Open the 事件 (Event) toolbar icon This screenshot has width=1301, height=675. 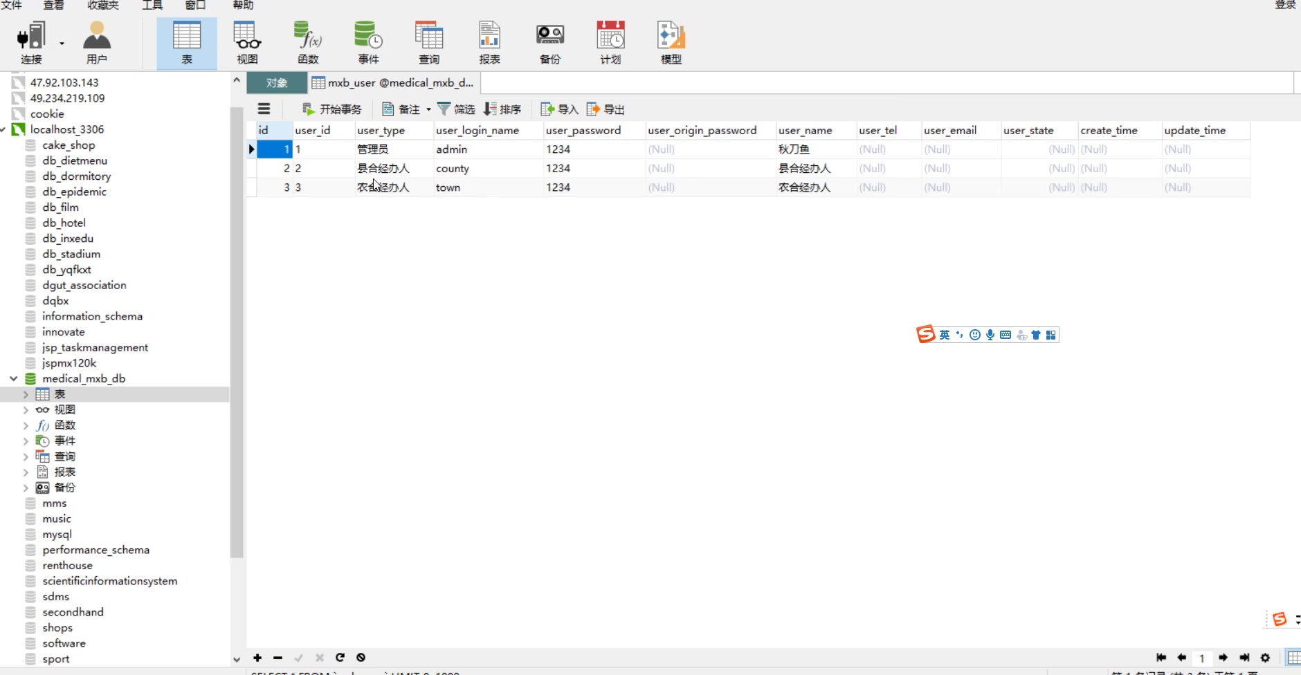point(368,42)
